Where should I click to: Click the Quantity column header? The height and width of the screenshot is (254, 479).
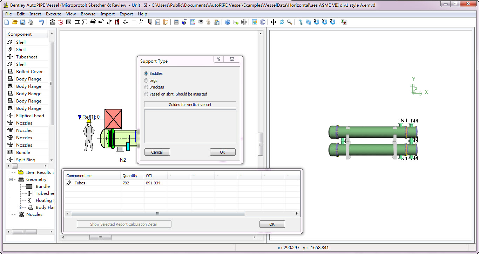[x=132, y=176]
